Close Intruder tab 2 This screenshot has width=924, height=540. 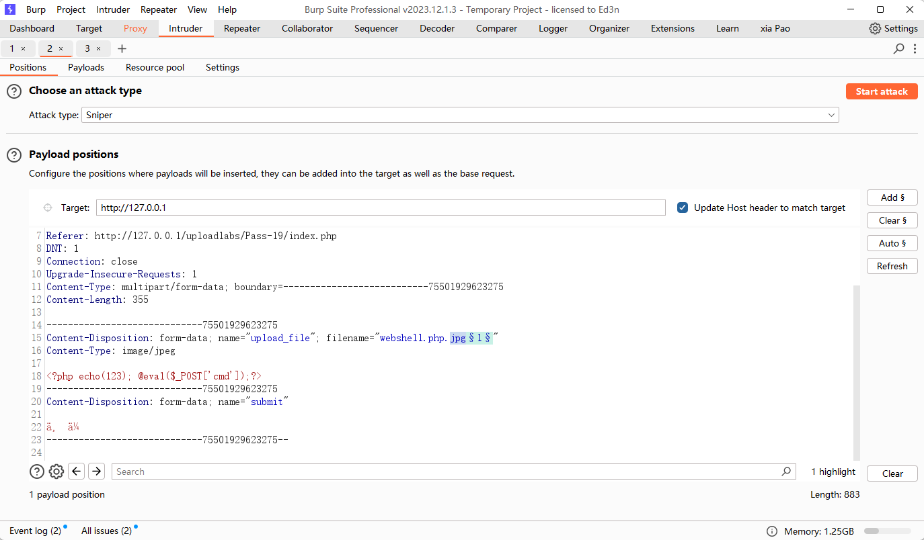[61, 48]
